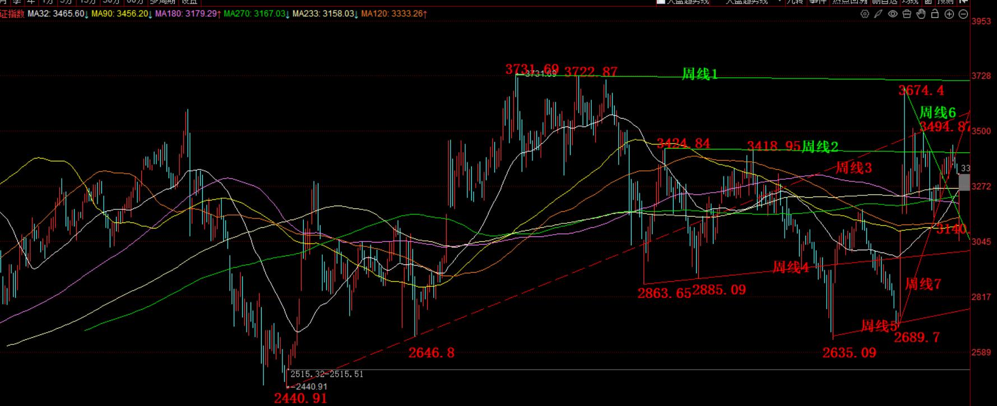This screenshot has width=997, height=406.
Task: Click the 预测 button
Action: (x=946, y=2)
